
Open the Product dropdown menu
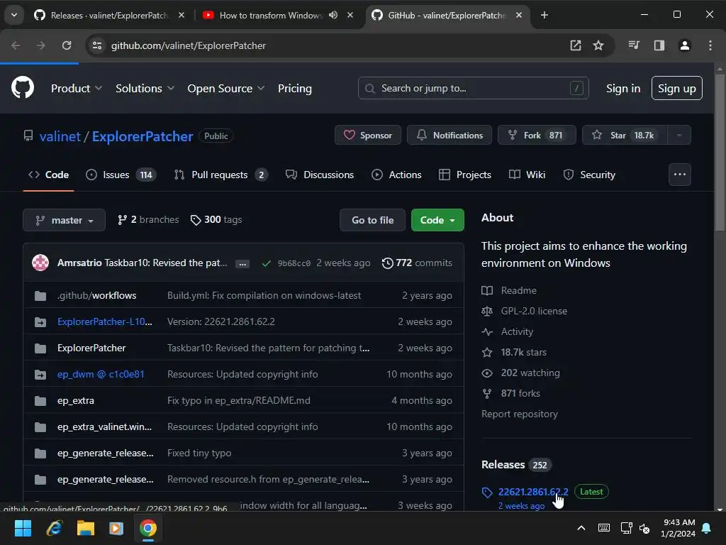pyautogui.click(x=77, y=88)
